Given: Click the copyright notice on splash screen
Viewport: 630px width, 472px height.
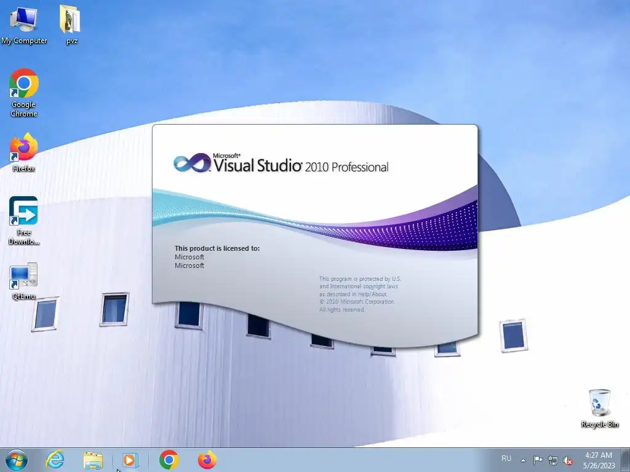Looking at the screenshot, I should 360,294.
